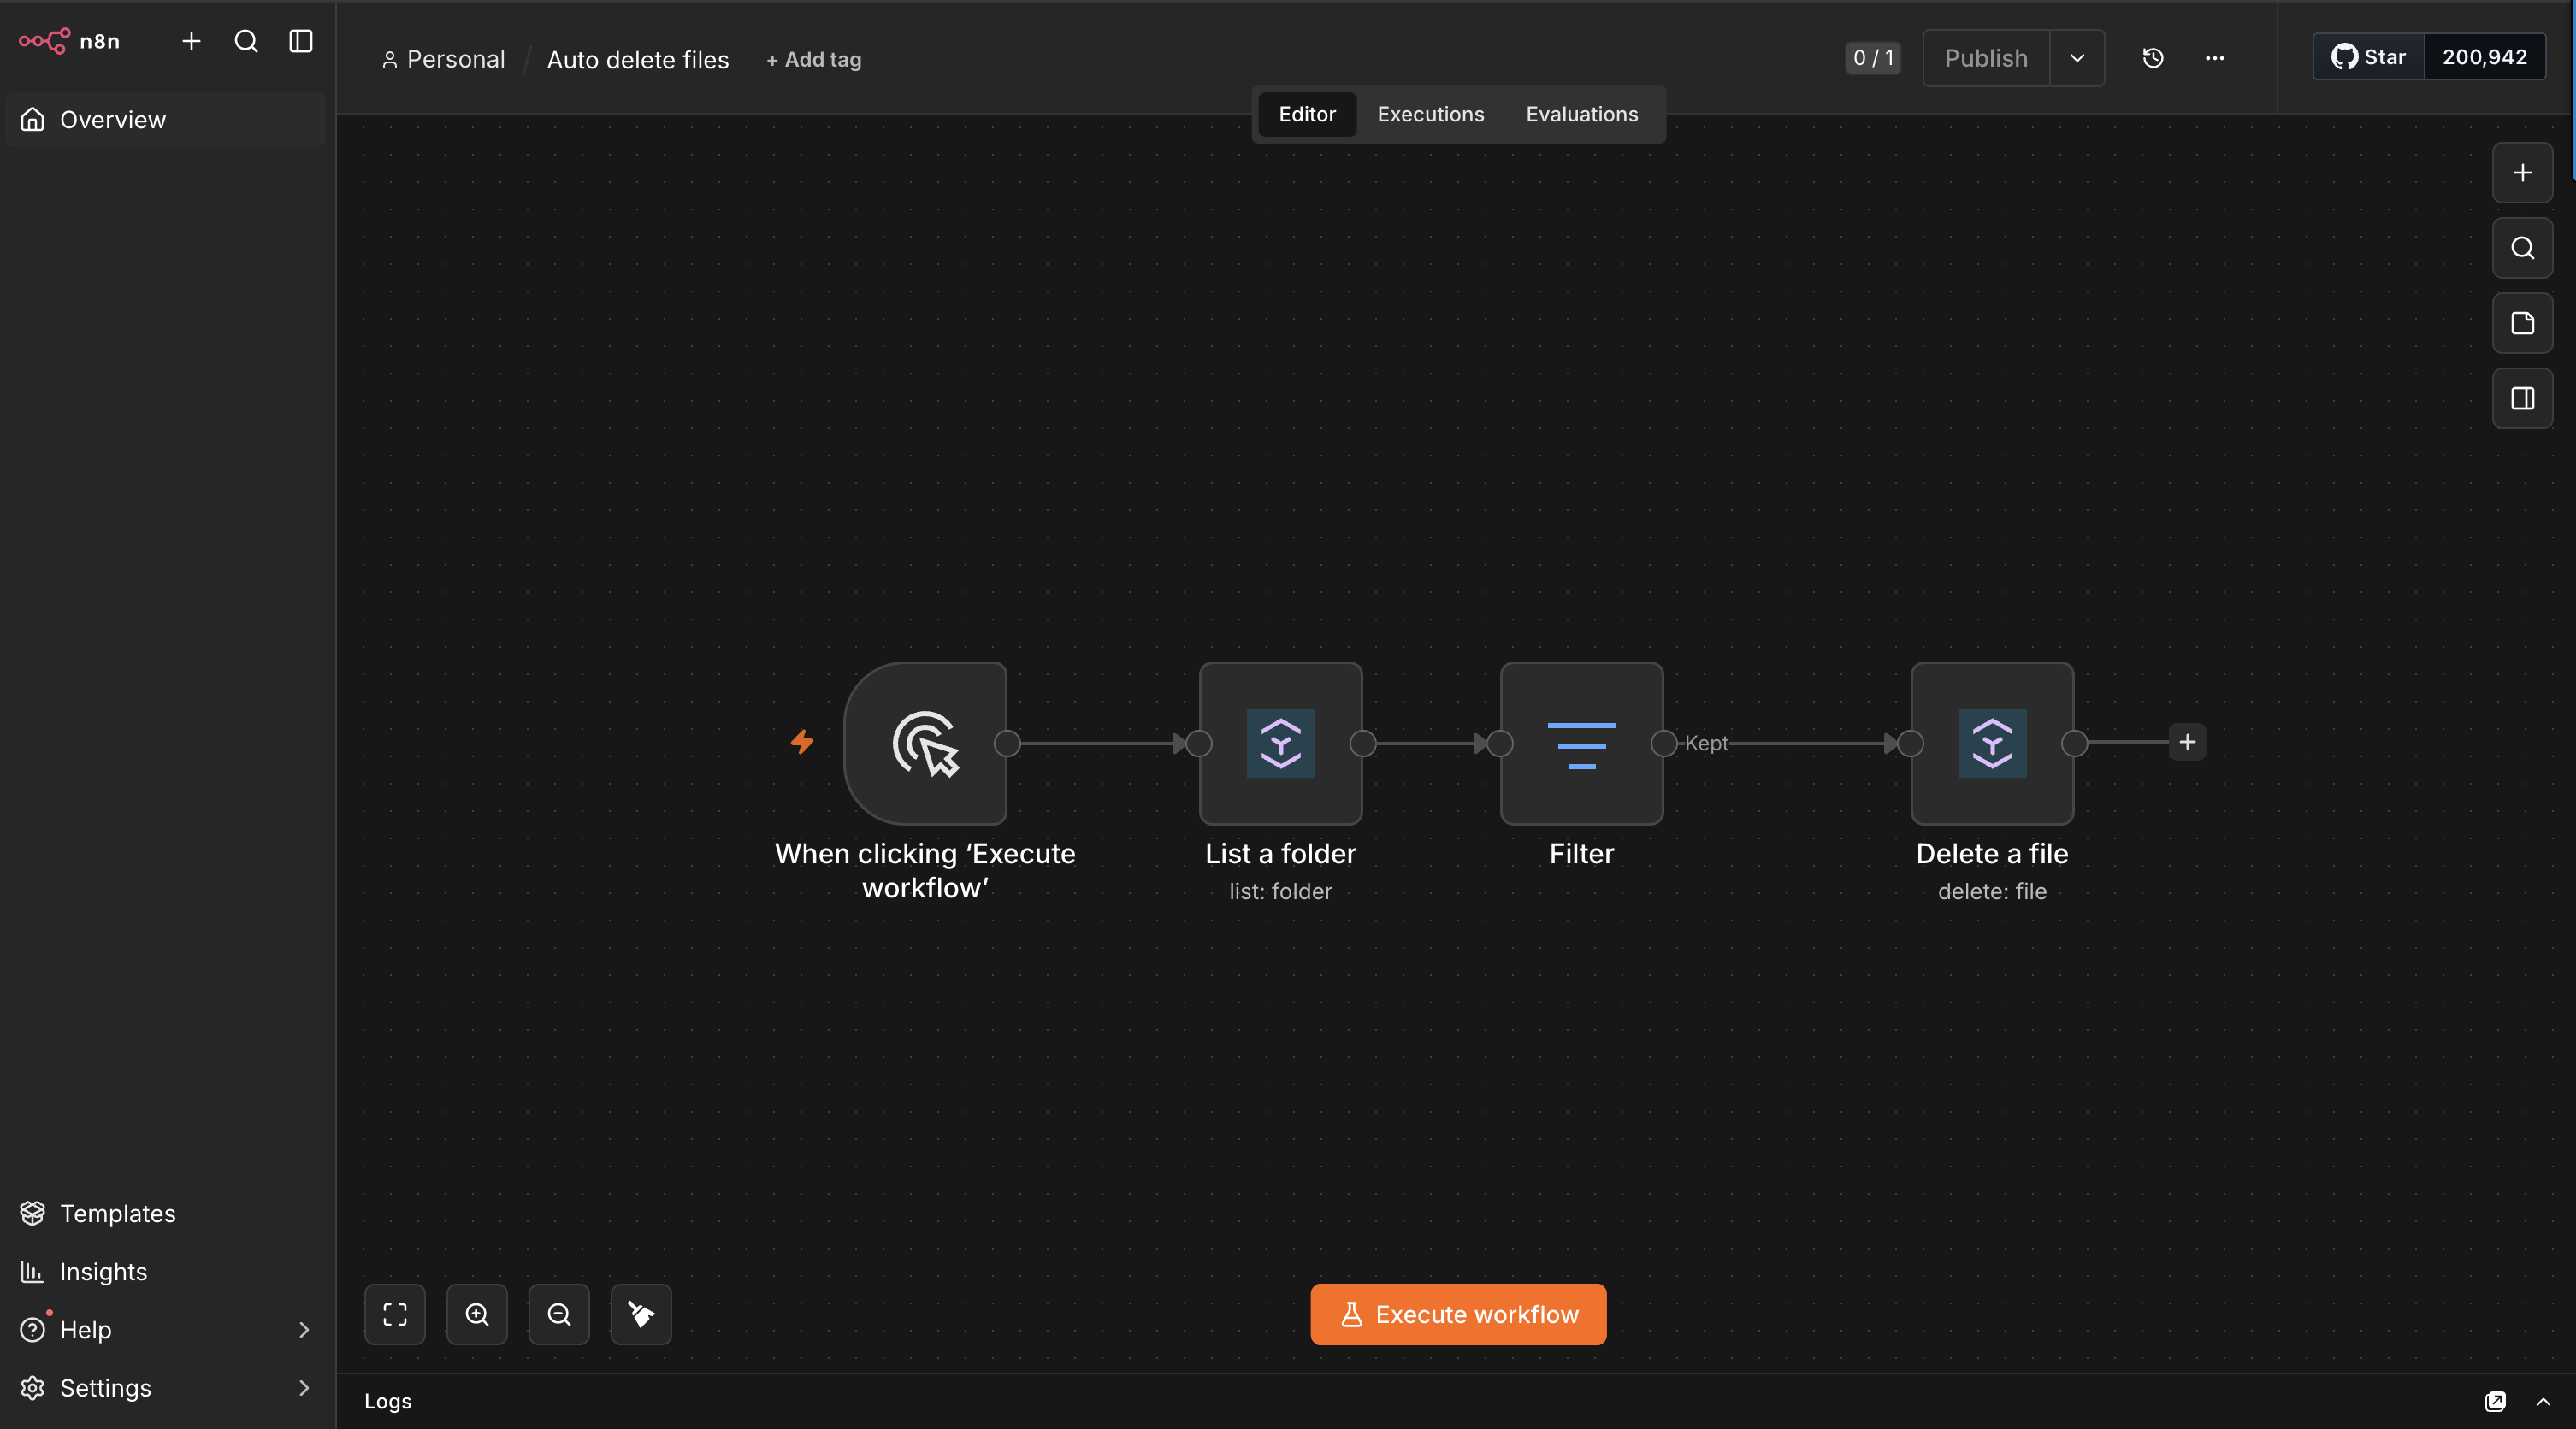
Task: Click the Publish button
Action: [1986, 57]
